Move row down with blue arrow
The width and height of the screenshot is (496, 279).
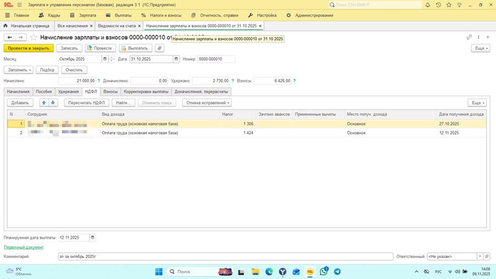point(53,103)
